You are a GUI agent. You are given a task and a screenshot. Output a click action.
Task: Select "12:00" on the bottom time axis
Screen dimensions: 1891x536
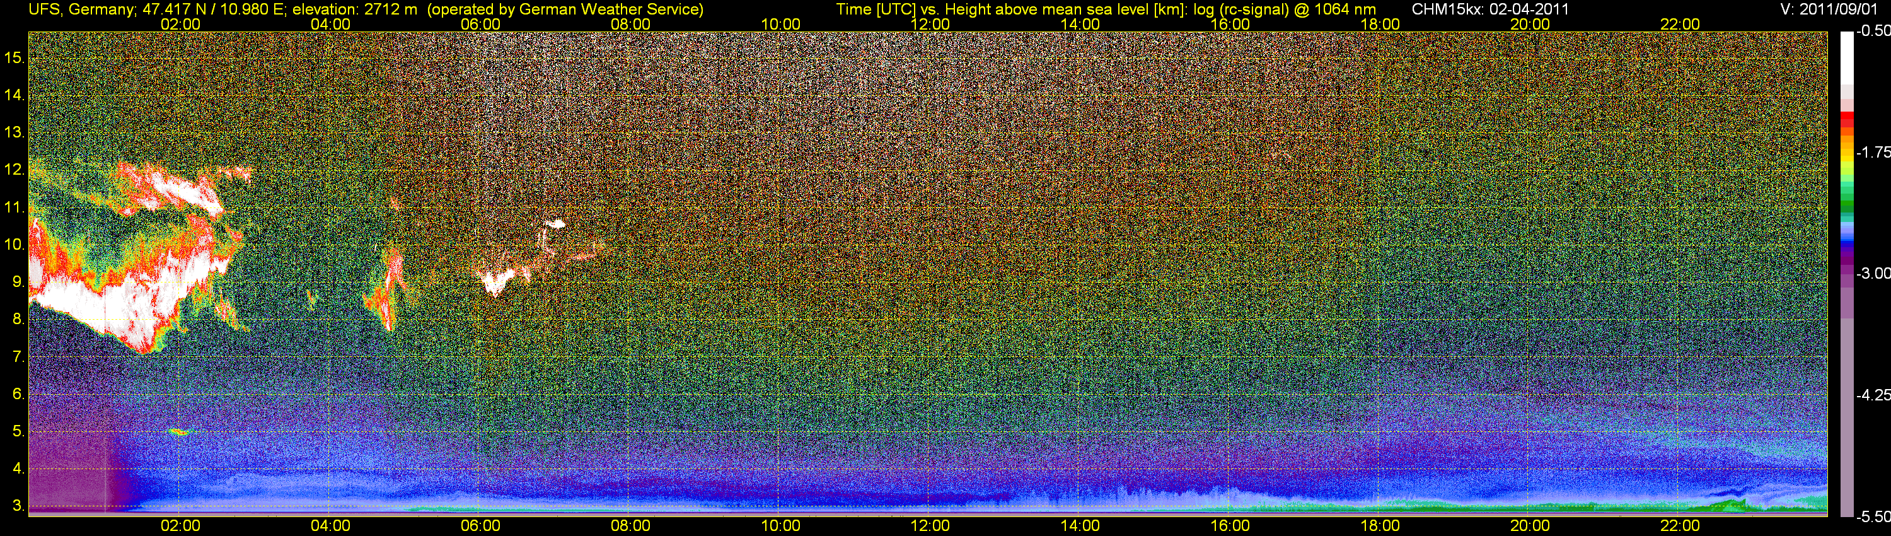pyautogui.click(x=930, y=527)
